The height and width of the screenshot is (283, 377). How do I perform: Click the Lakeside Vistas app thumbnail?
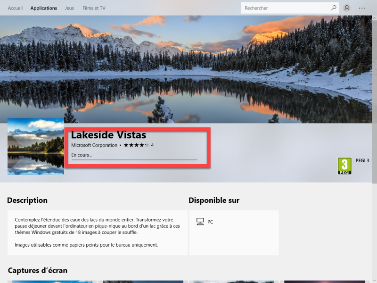coord(36,147)
